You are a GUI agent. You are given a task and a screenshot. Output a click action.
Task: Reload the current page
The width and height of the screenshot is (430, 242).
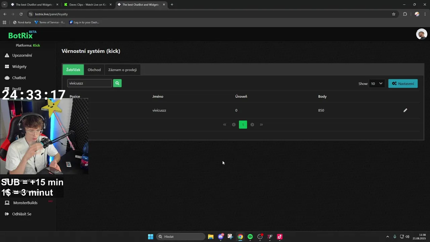(21, 14)
